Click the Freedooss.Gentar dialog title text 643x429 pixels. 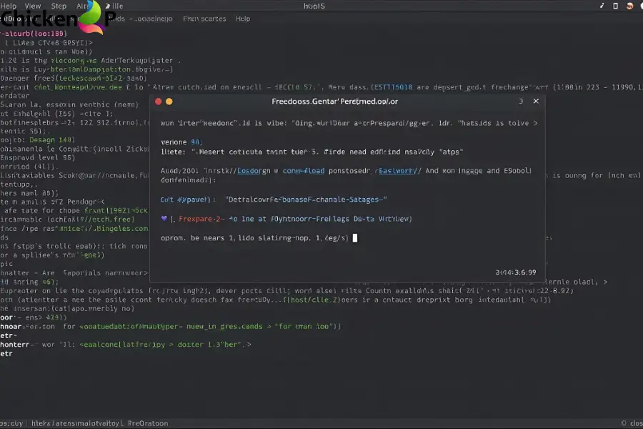tap(335, 102)
